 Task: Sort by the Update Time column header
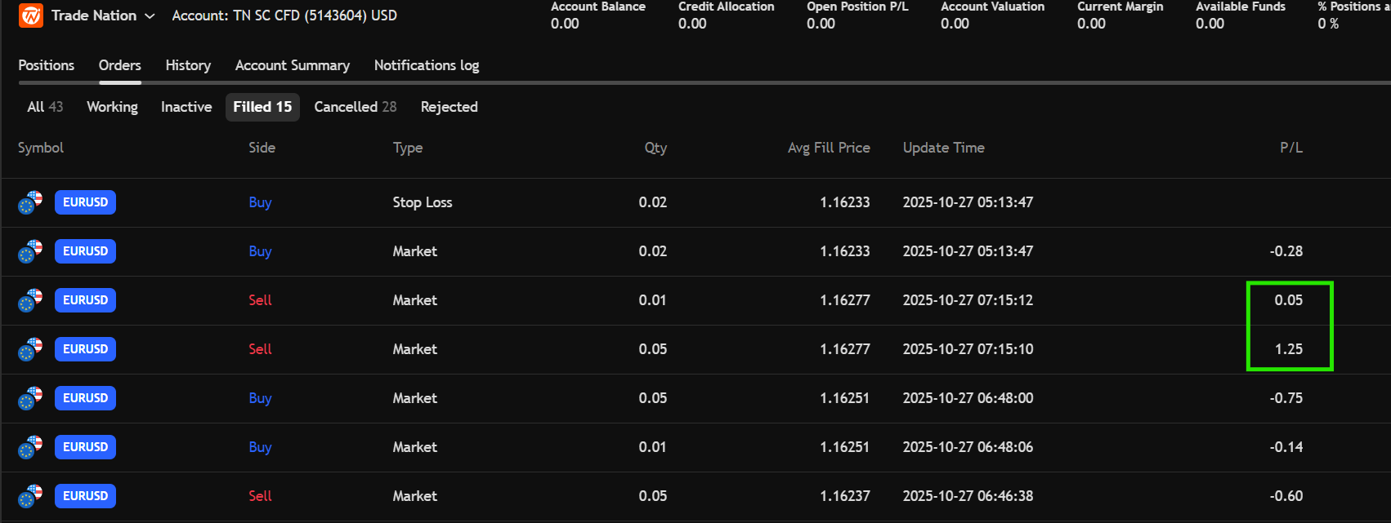943,148
